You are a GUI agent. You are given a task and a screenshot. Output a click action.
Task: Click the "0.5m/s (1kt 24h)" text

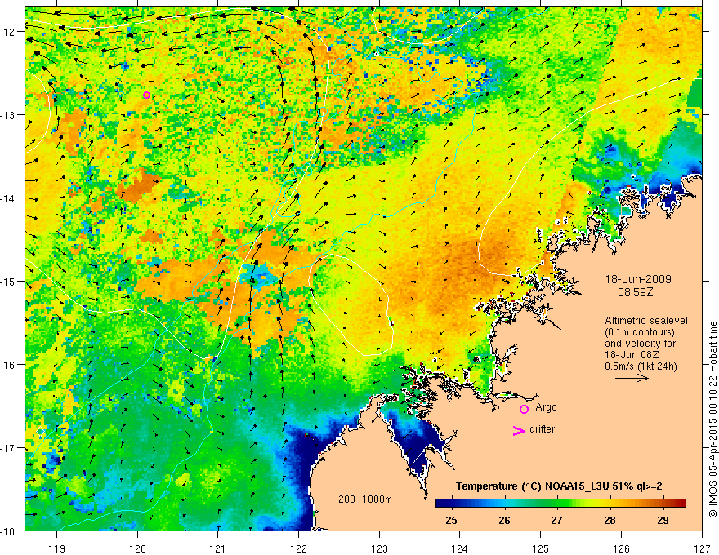(x=641, y=366)
